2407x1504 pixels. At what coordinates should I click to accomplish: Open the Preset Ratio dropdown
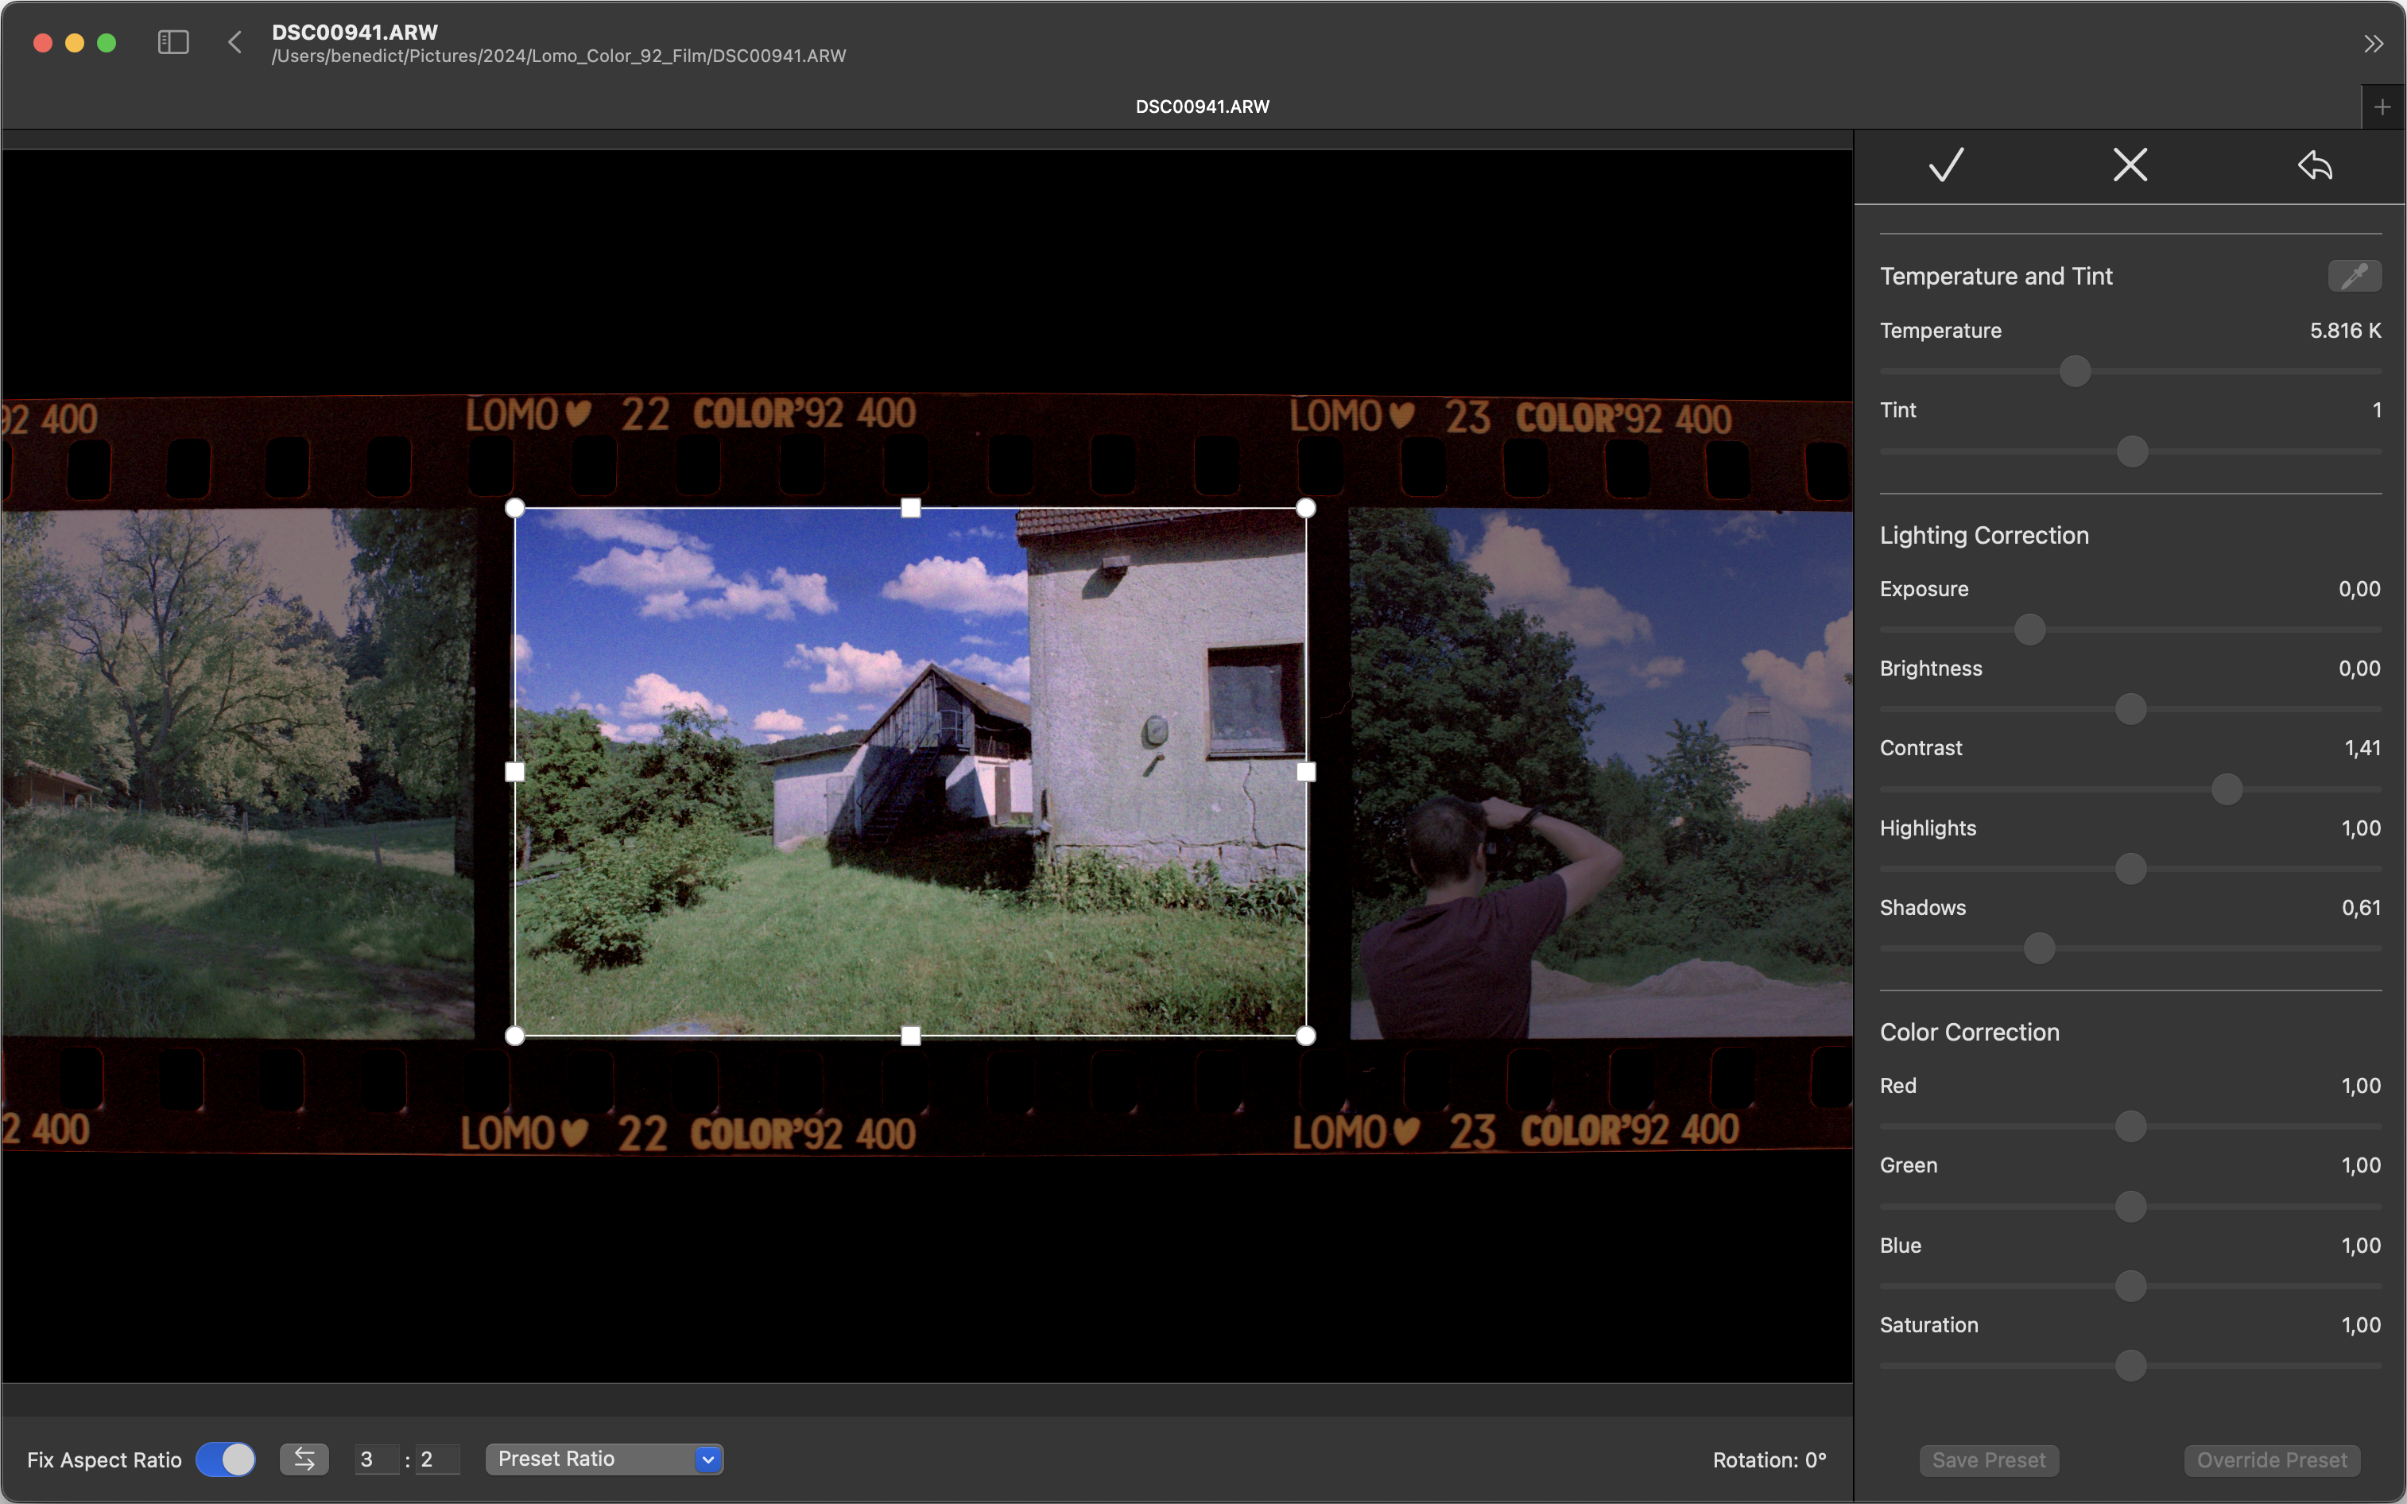(x=604, y=1459)
